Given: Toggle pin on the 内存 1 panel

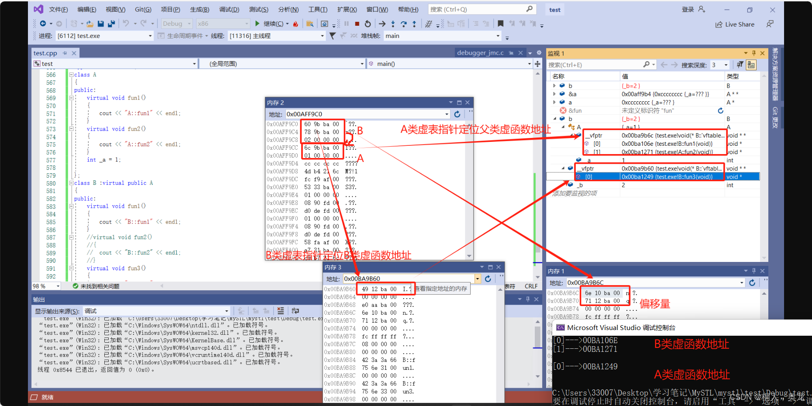Looking at the screenshot, I should point(754,271).
